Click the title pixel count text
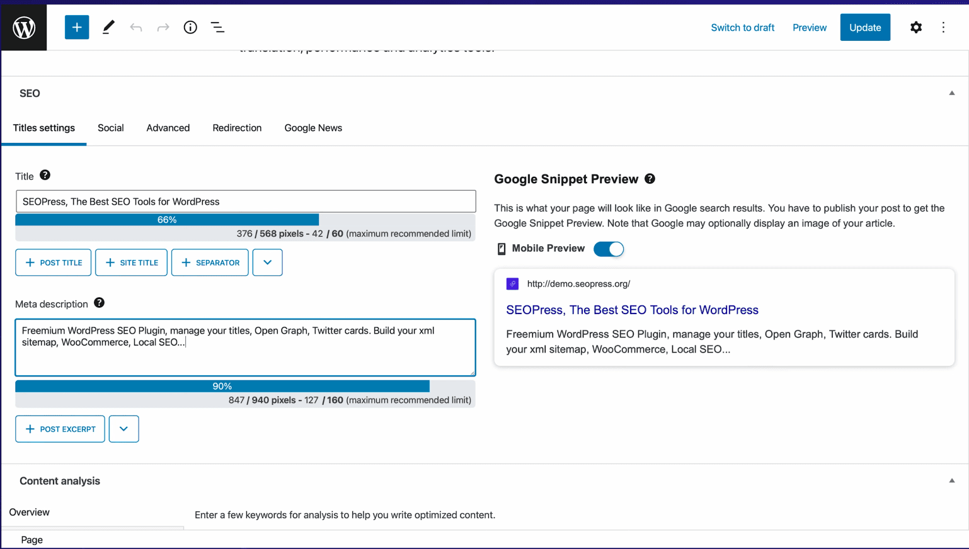 (x=354, y=234)
